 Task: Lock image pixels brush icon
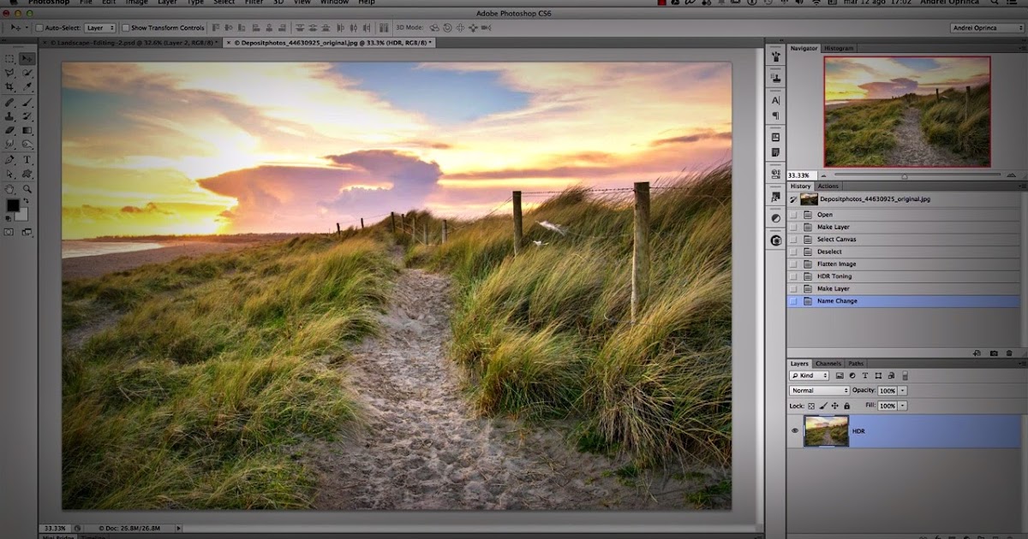tap(823, 406)
